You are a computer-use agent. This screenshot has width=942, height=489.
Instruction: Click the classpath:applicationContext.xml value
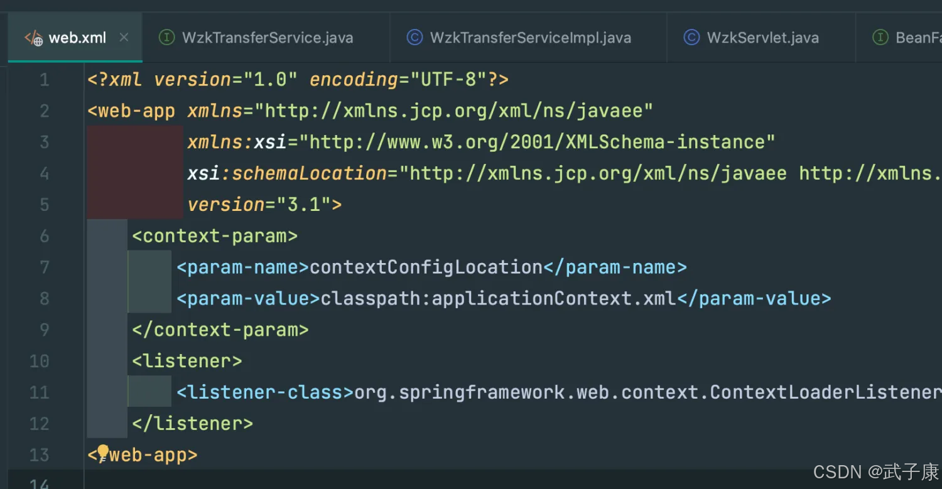499,298
